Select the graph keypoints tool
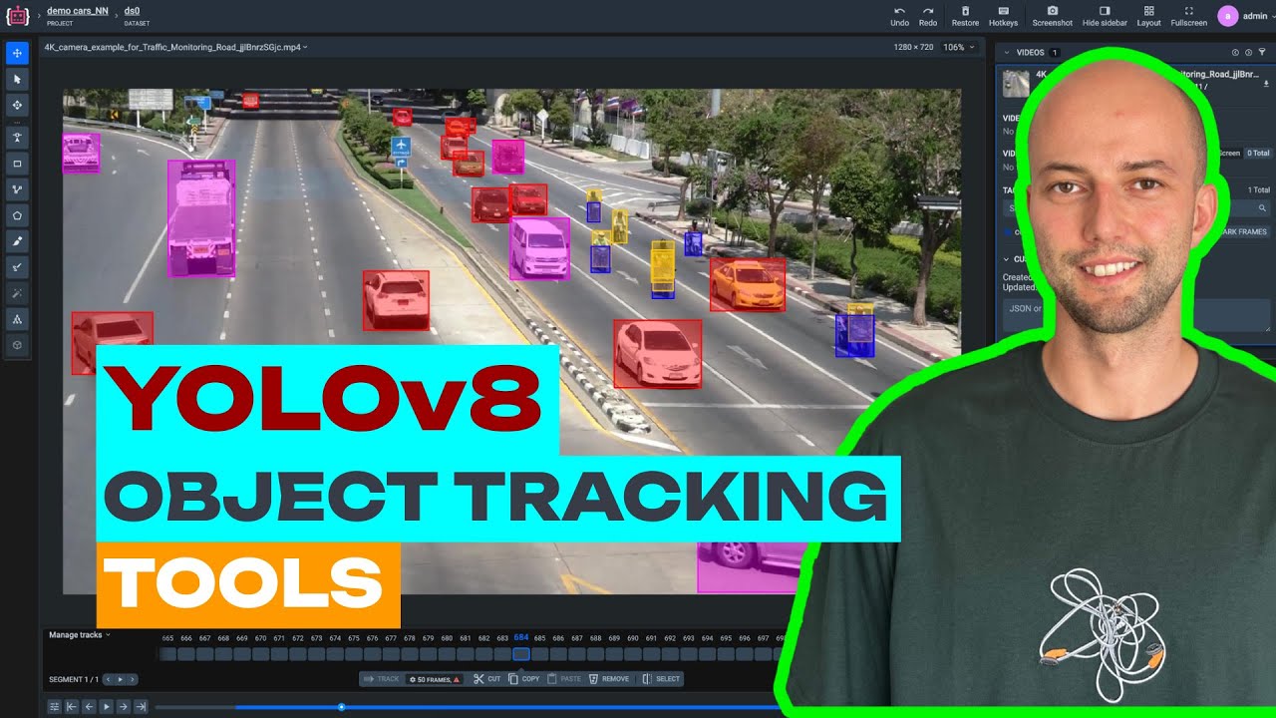Viewport: 1276px width, 718px height. pos(17,318)
